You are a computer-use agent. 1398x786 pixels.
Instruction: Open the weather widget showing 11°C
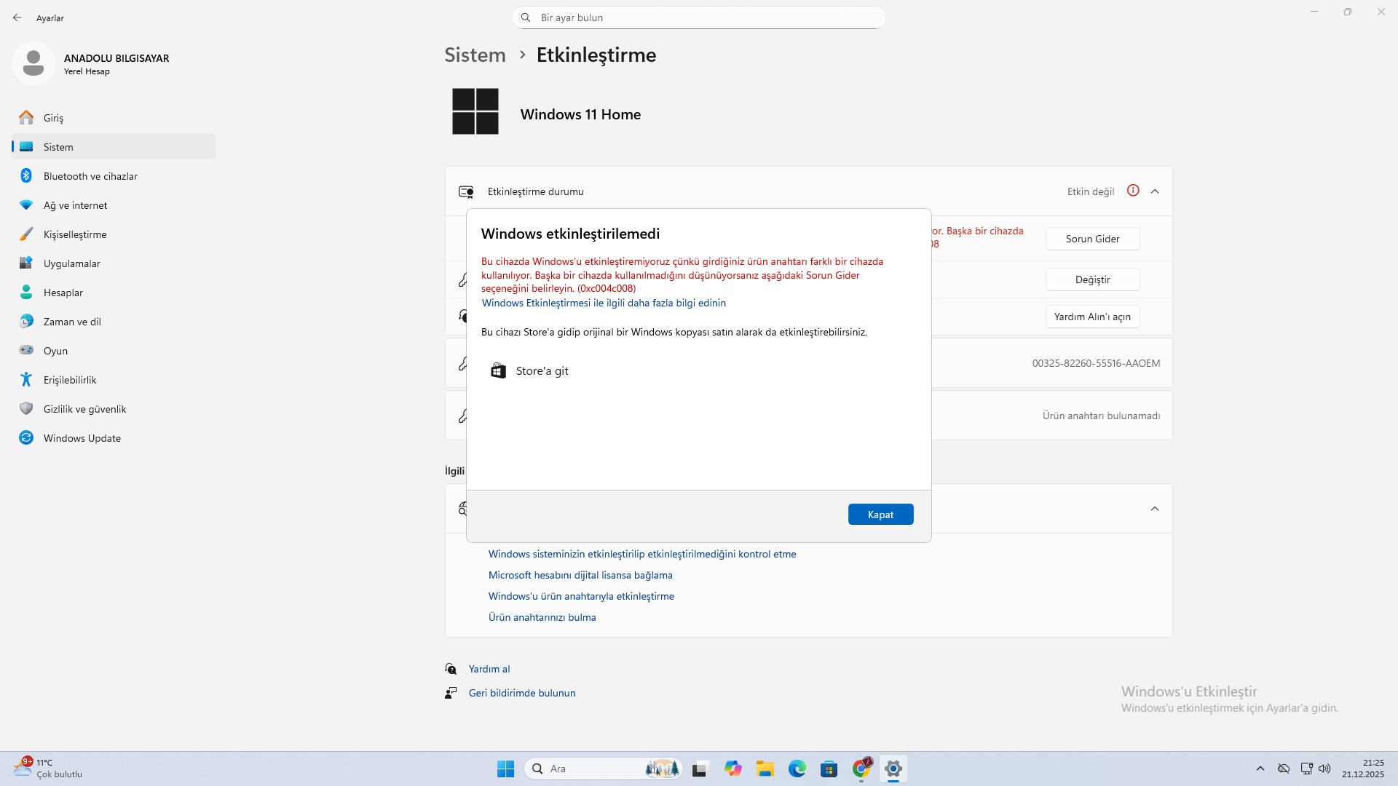click(x=48, y=769)
